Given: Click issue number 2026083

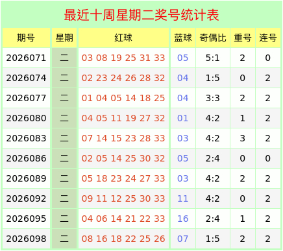Looking at the screenshot, I should pyautogui.click(x=26, y=138).
